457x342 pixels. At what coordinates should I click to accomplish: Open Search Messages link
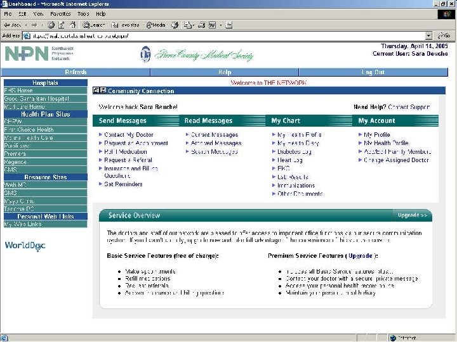click(215, 151)
